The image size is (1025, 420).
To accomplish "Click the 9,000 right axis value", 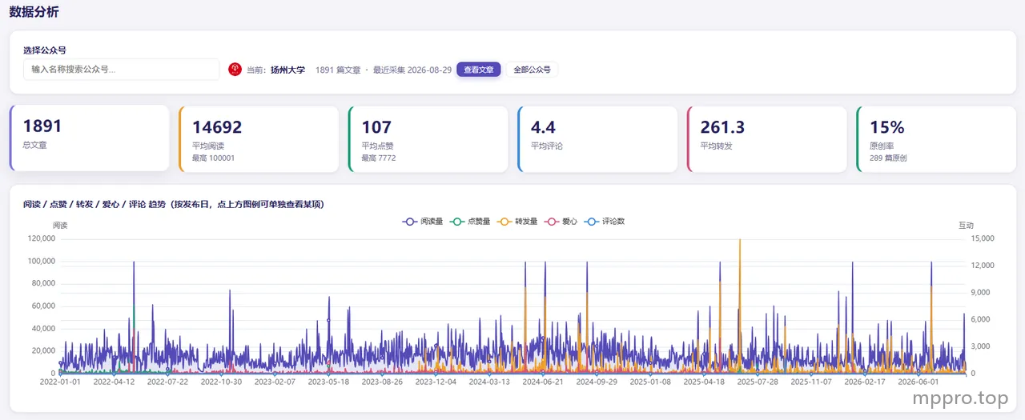I will [x=980, y=292].
